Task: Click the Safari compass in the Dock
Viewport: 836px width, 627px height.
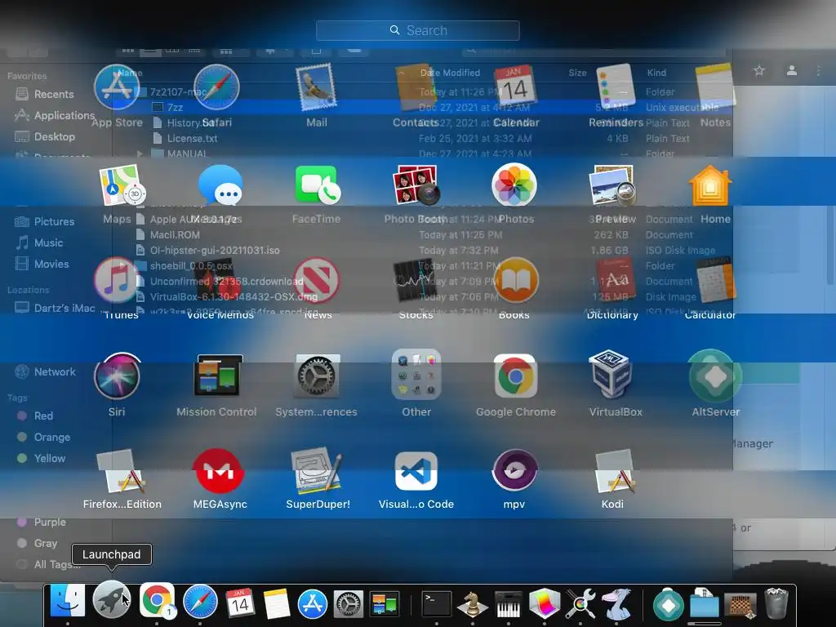Action: pos(200,602)
